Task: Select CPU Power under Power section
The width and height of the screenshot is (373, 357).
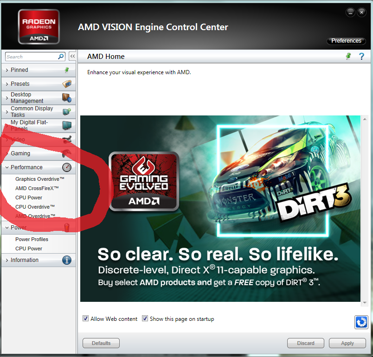Action: [x=29, y=249]
